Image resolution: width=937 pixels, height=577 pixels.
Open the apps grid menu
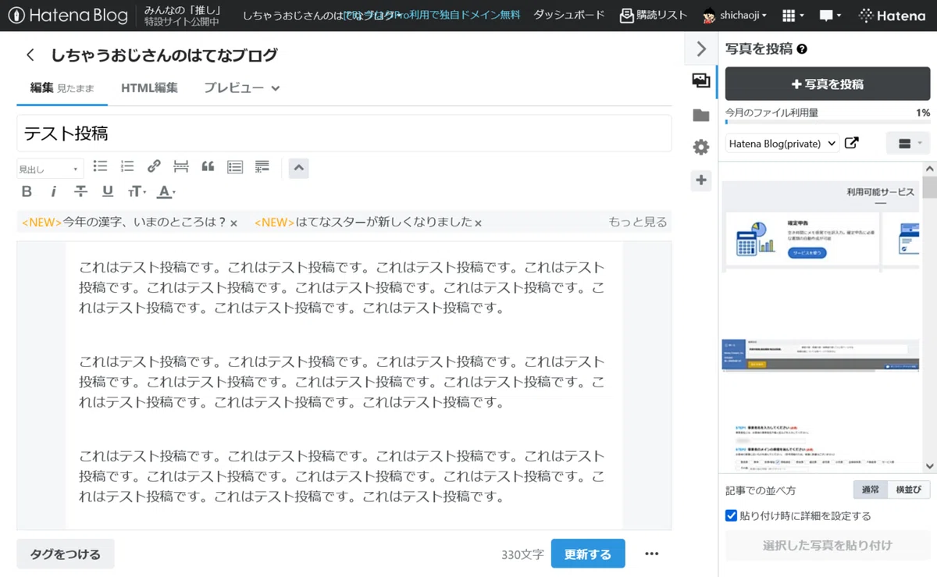pyautogui.click(x=793, y=16)
